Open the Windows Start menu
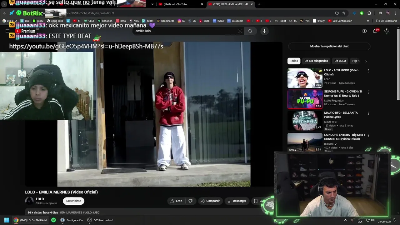Image resolution: width=400 pixels, height=225 pixels. tap(7, 220)
